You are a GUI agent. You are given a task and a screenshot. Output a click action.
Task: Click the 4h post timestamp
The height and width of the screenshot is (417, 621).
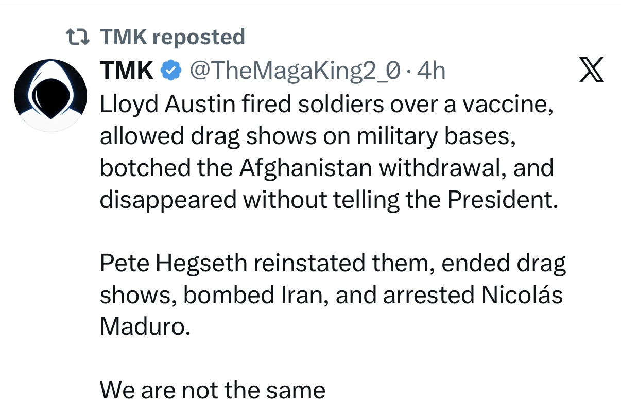pos(430,71)
